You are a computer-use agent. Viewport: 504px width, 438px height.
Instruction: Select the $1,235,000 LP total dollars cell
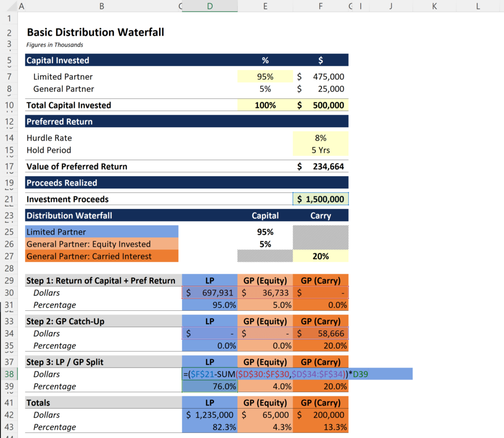click(x=210, y=415)
